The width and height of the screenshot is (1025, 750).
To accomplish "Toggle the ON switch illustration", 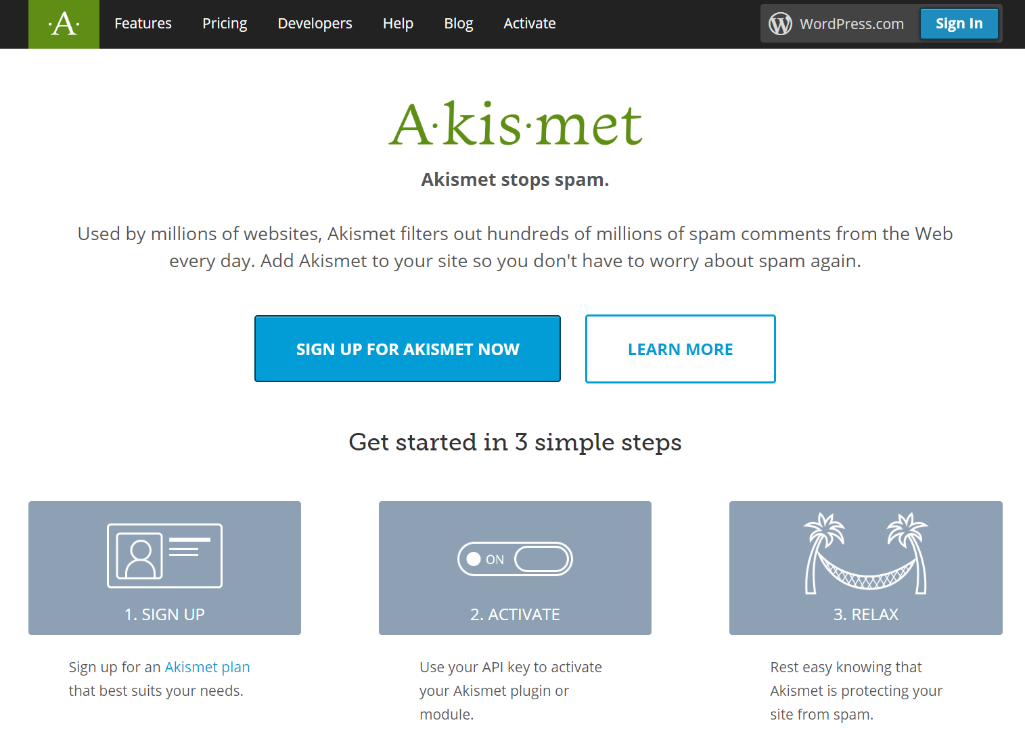I will pyautogui.click(x=515, y=559).
